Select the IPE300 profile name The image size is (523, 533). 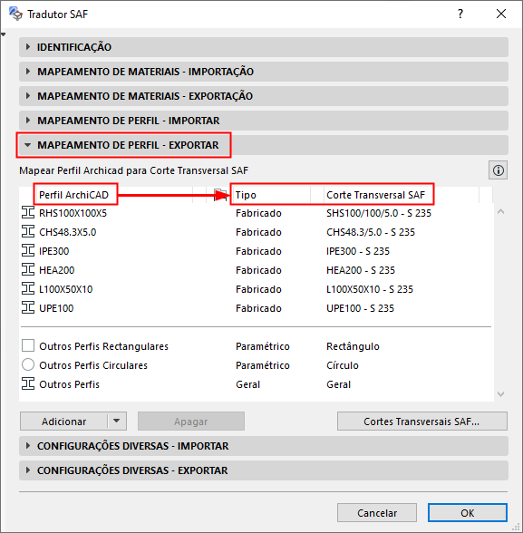pos(54,251)
